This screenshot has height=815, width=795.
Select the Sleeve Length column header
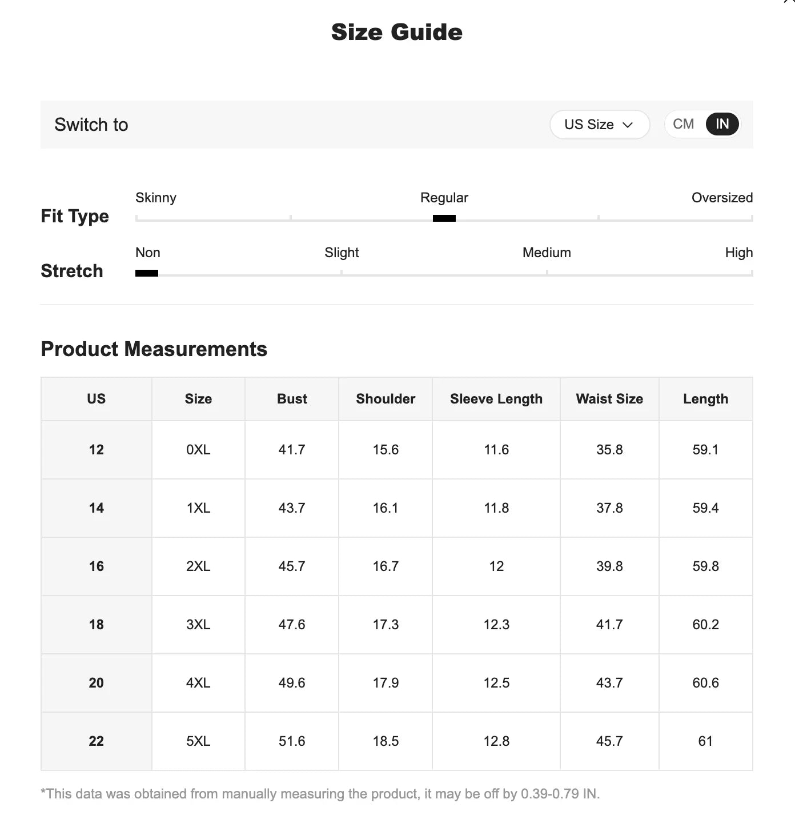click(x=496, y=399)
